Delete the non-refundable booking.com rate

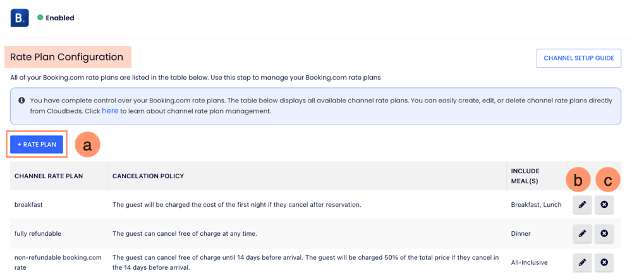tap(604, 262)
